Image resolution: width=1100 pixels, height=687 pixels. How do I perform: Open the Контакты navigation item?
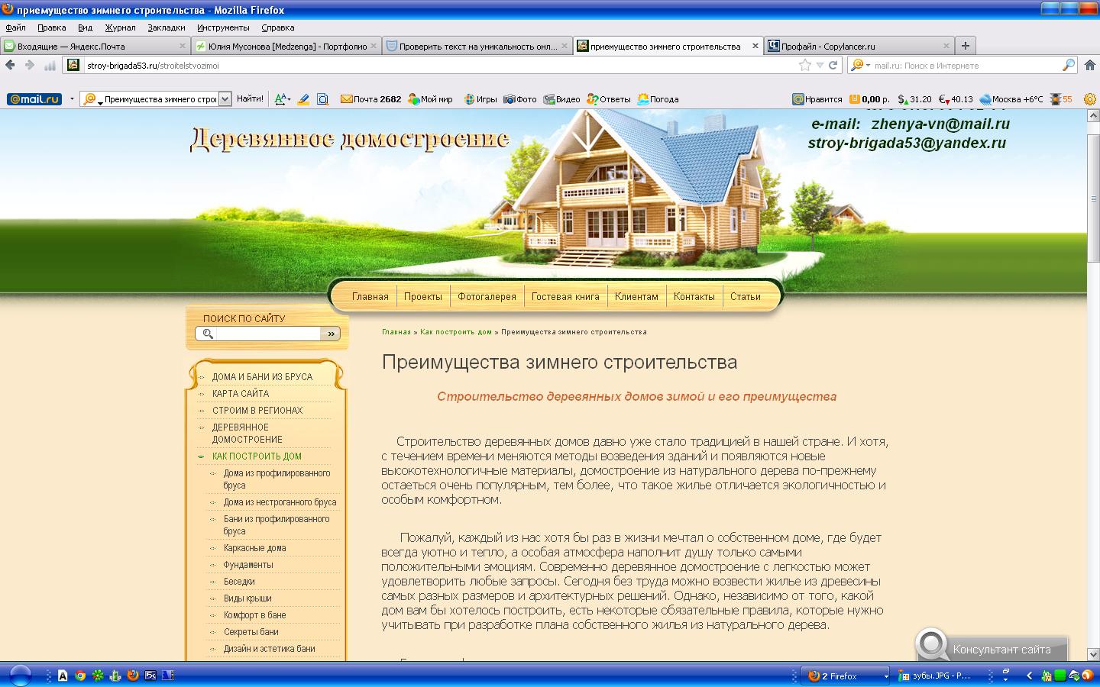694,297
